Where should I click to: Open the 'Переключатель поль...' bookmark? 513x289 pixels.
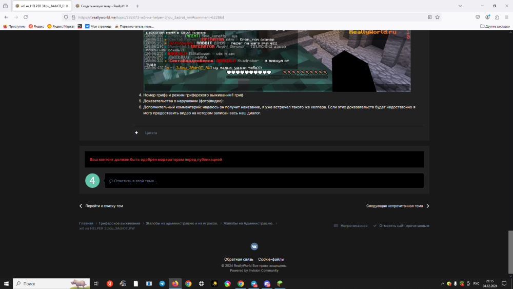click(x=134, y=27)
